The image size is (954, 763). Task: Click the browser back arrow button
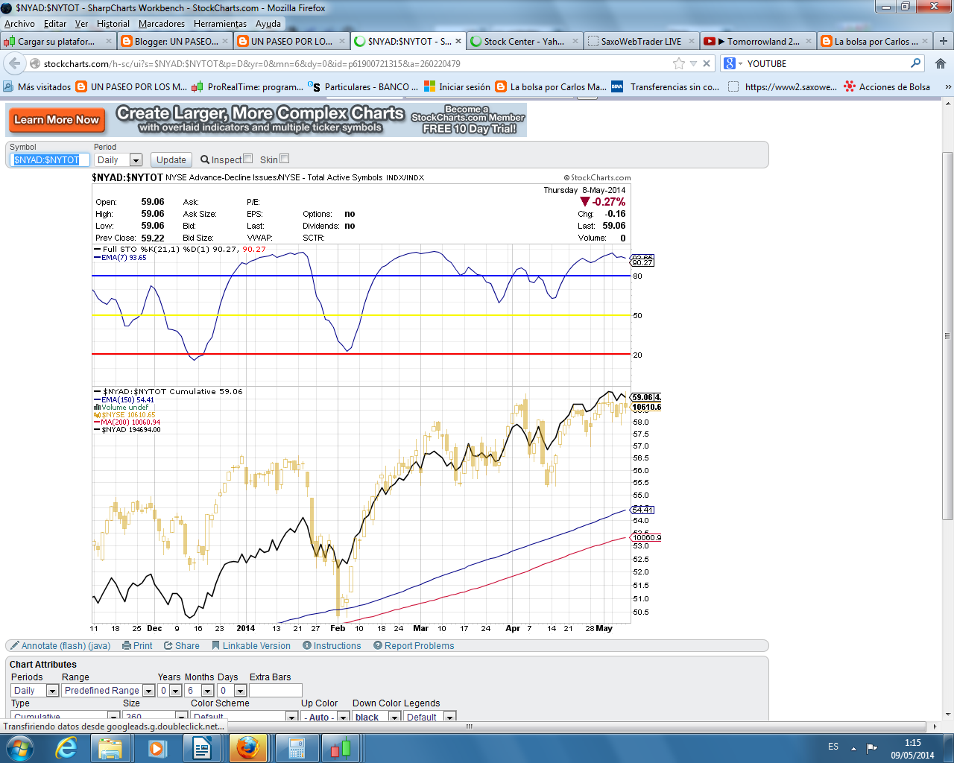15,63
